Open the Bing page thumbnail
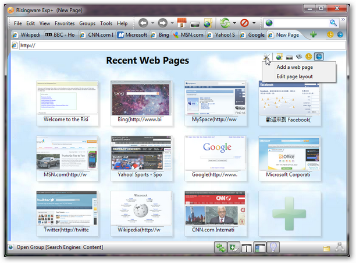This screenshot has width=356, height=263. point(141,103)
